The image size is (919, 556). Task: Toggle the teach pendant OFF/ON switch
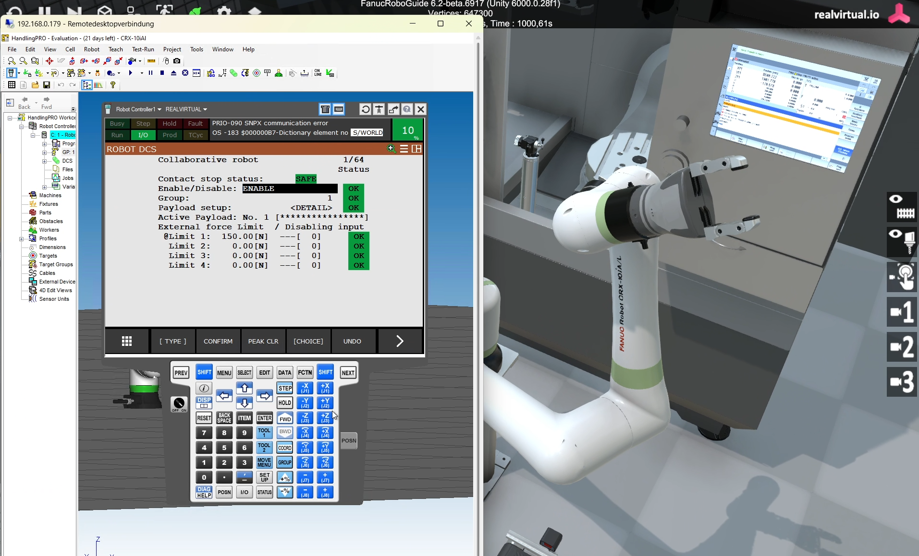click(179, 404)
